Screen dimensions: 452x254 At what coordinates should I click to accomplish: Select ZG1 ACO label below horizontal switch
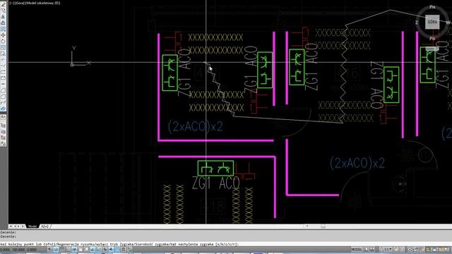pos(215,183)
